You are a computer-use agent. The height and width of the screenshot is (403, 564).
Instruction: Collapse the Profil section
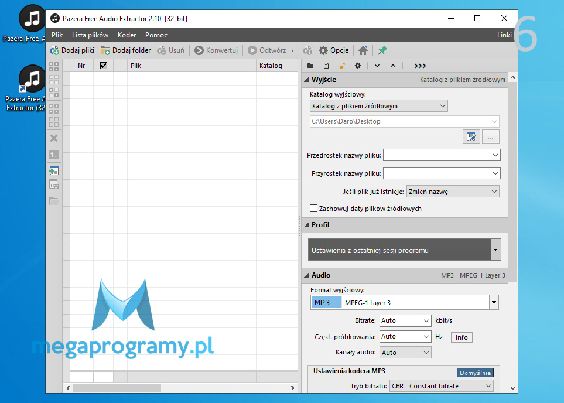pyautogui.click(x=307, y=225)
